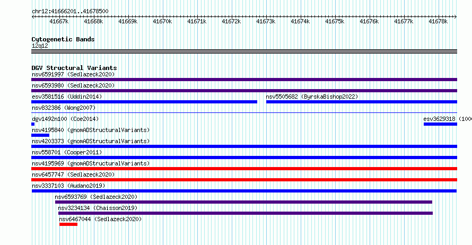Open the nsv3234134 (Chaisson2019) label

coord(98,208)
